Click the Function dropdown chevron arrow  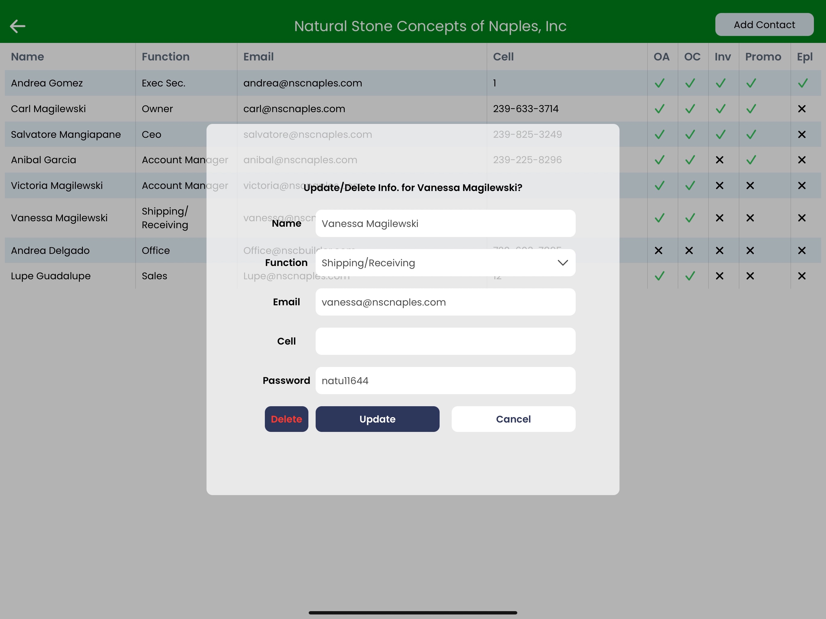click(562, 263)
